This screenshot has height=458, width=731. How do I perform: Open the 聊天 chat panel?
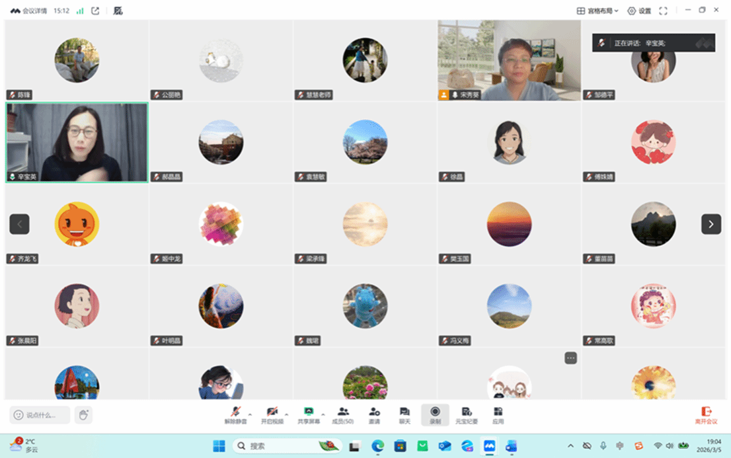click(x=404, y=414)
